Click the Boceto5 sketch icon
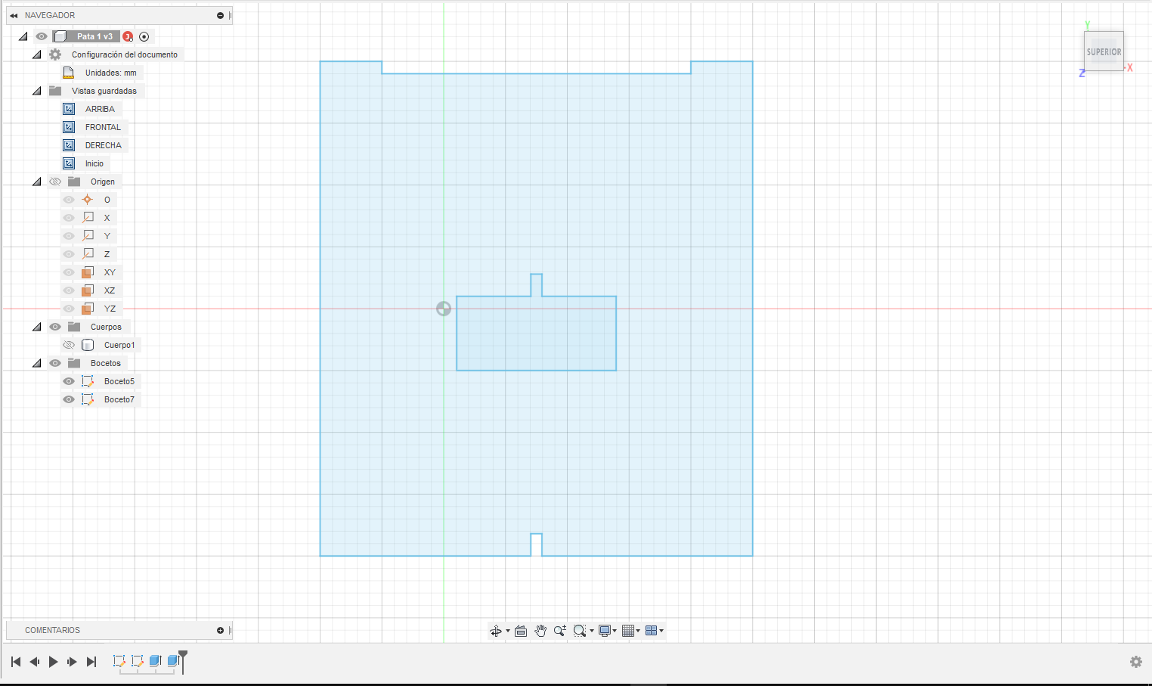This screenshot has height=686, width=1152. pyautogui.click(x=88, y=381)
